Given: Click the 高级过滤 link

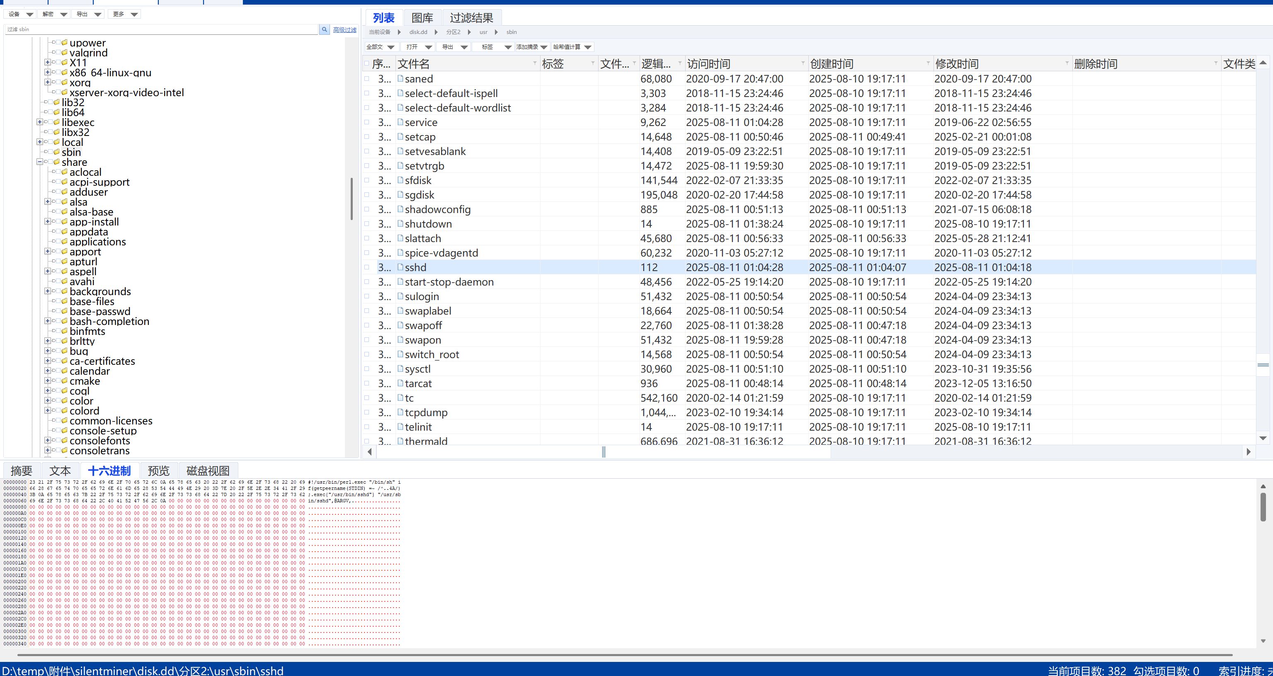Looking at the screenshot, I should pos(344,30).
